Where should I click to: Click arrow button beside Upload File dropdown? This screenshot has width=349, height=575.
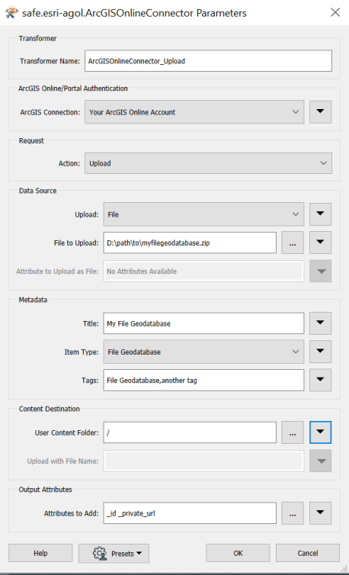click(320, 214)
